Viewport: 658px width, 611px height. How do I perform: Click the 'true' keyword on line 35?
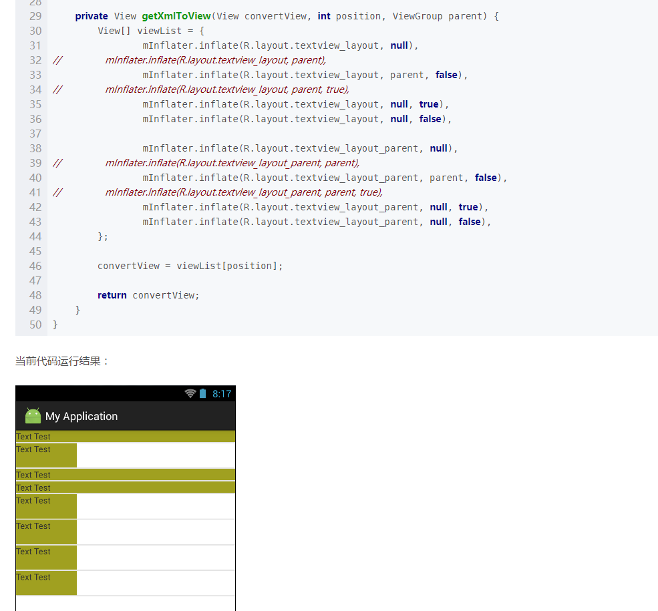click(429, 104)
